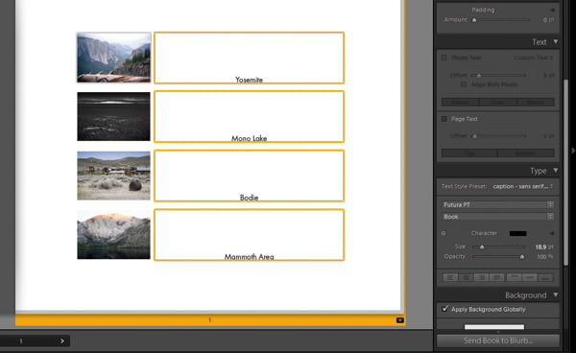This screenshot has height=353, width=576.
Task: Click the right panel collapse arrow
Action: pyautogui.click(x=573, y=151)
